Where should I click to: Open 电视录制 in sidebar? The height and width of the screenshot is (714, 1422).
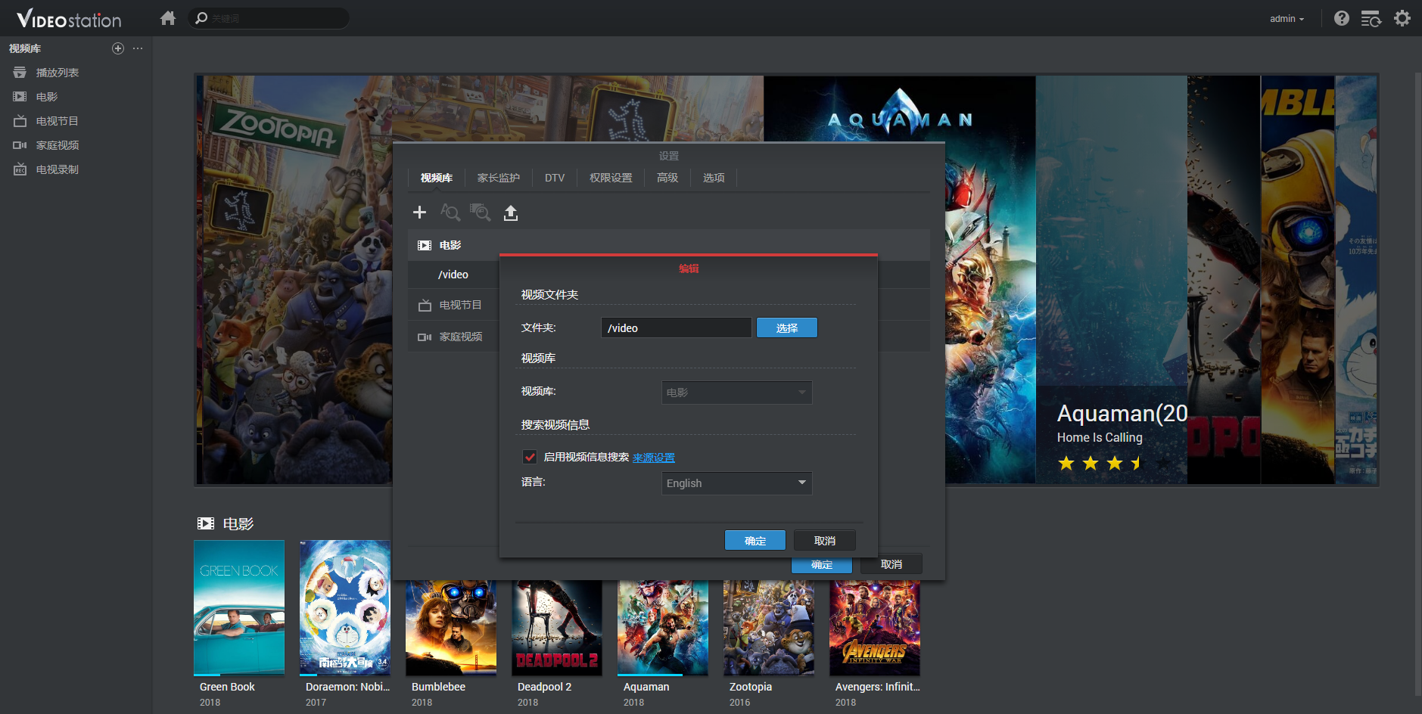pos(58,169)
